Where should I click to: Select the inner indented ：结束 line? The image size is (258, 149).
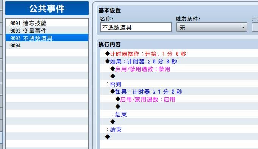[x=179, y=114]
